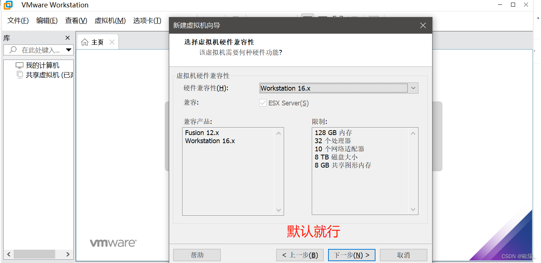Click the monitor icon beside 我的计算机
Image resolution: width=541 pixels, height=263 pixels.
pyautogui.click(x=19, y=65)
